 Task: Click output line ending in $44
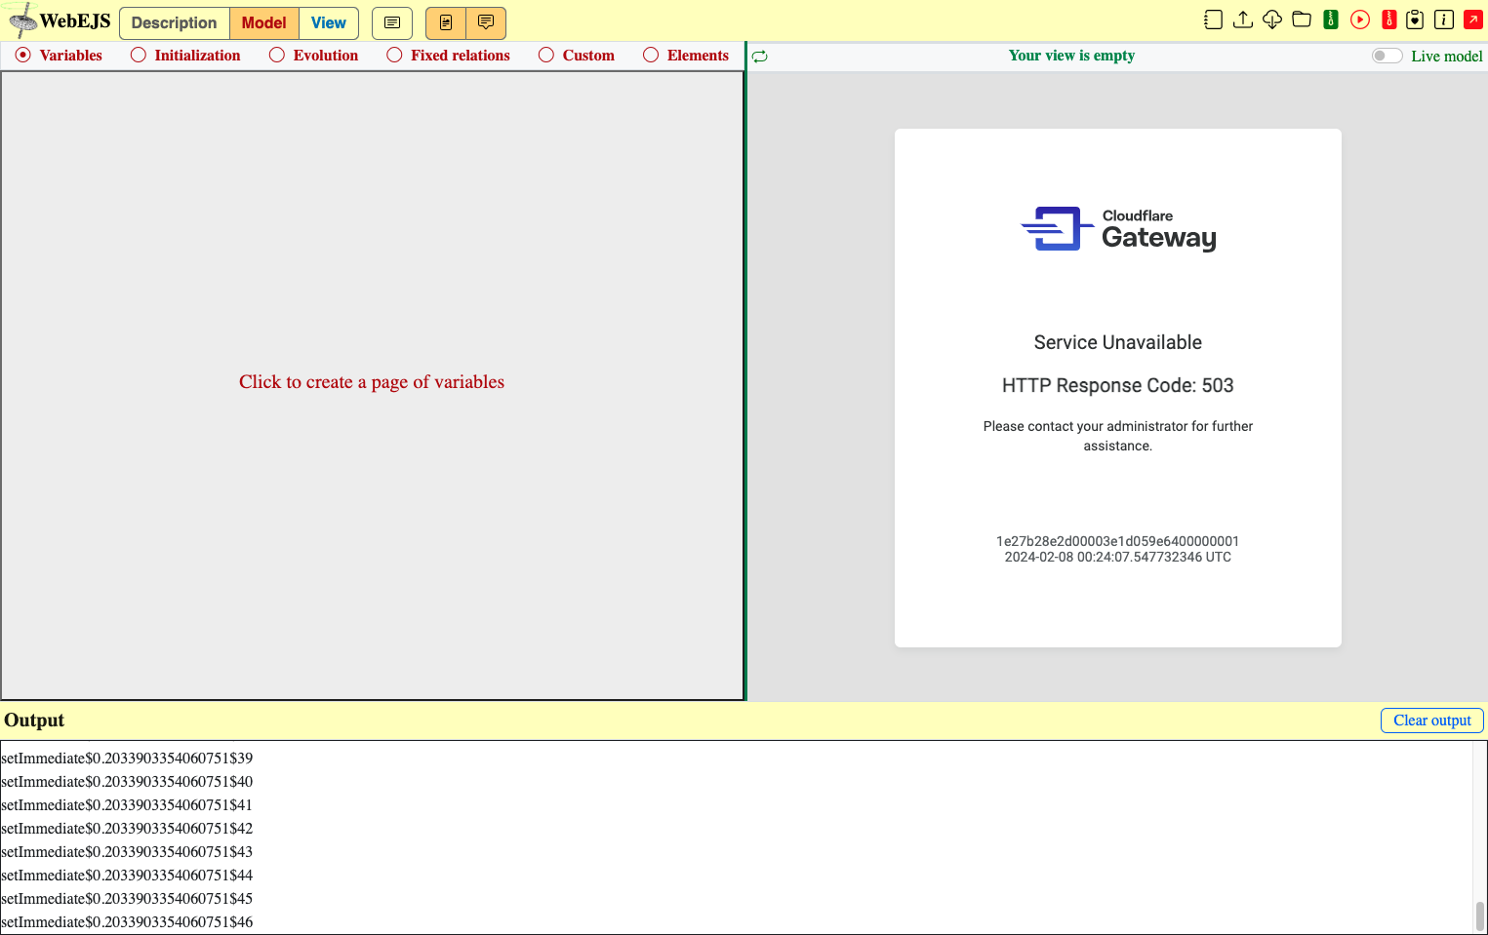(x=127, y=876)
